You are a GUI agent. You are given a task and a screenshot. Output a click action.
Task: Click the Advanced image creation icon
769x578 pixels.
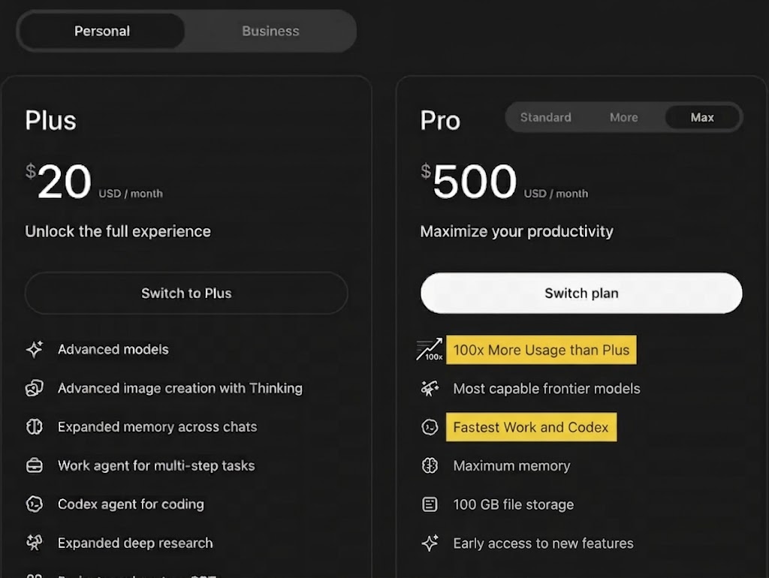pos(35,388)
